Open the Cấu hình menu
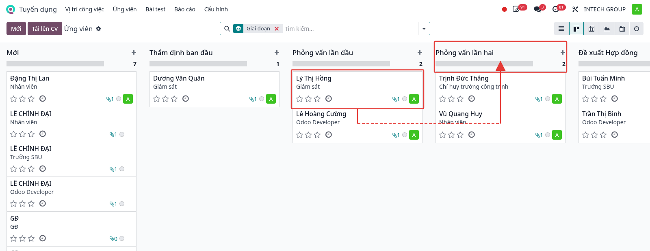Screen dimensions: 650x251 (216, 9)
